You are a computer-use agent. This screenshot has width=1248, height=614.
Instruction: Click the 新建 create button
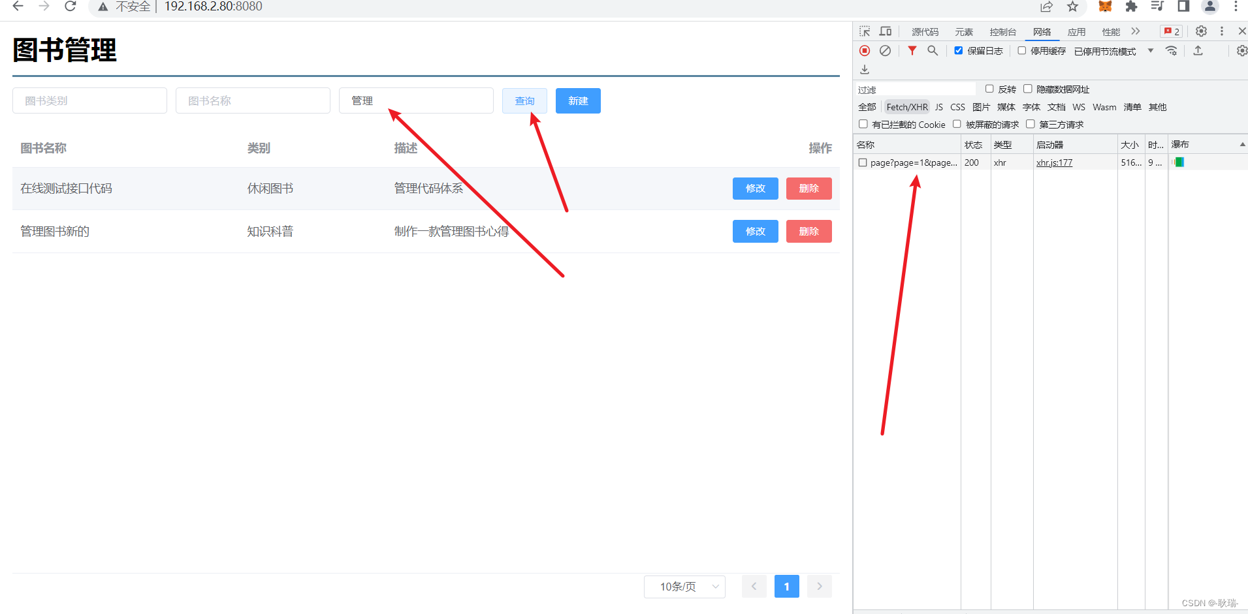pos(578,100)
